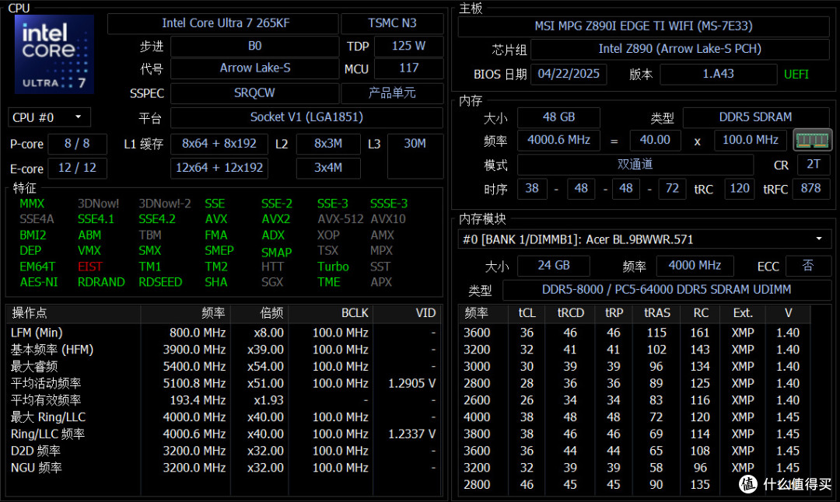840x502 pixels.
Task: Click the green UEFI label
Action: tap(796, 75)
